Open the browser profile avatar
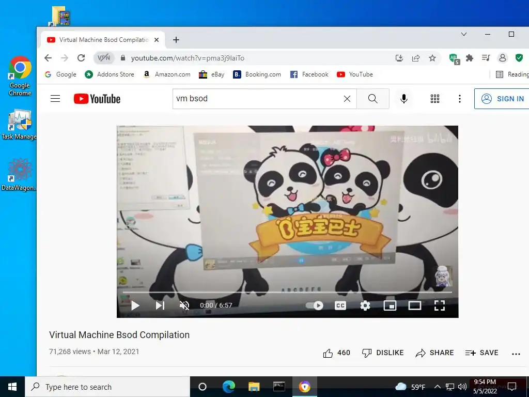 click(502, 58)
